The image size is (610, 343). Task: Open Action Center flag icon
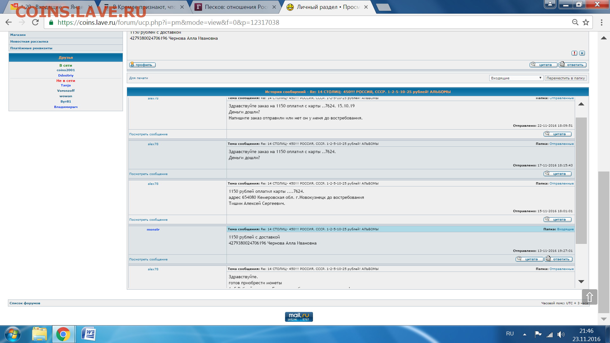point(538,334)
